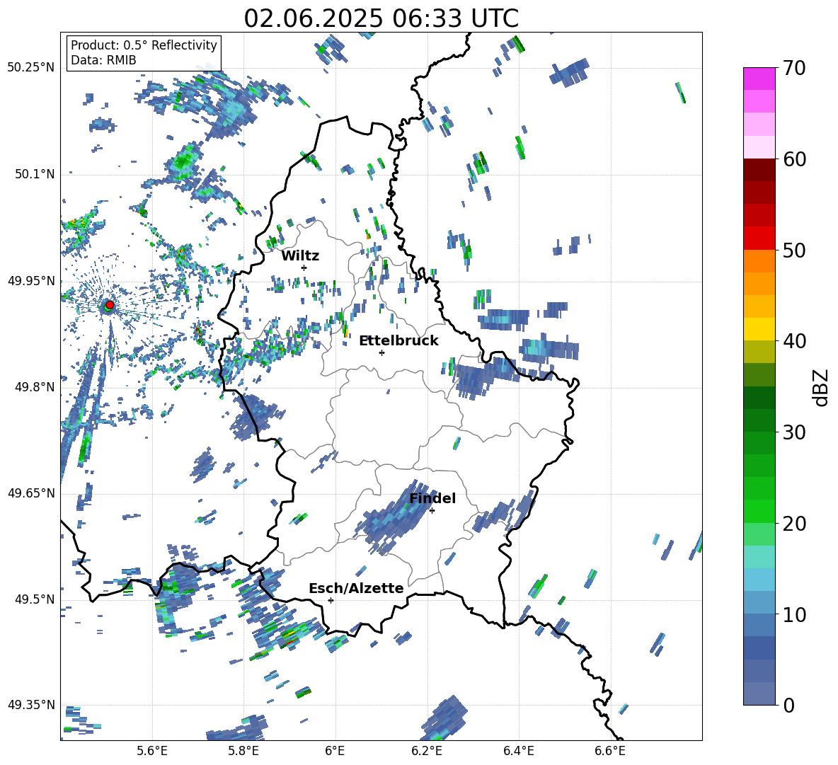Image resolution: width=838 pixels, height=765 pixels.
Task: Click the 49.65°N latitude label
Action: [x=31, y=493]
